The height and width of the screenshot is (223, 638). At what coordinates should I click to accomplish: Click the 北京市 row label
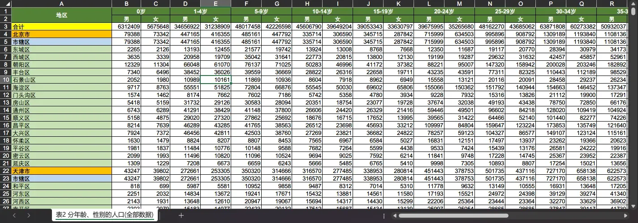click(x=61, y=34)
